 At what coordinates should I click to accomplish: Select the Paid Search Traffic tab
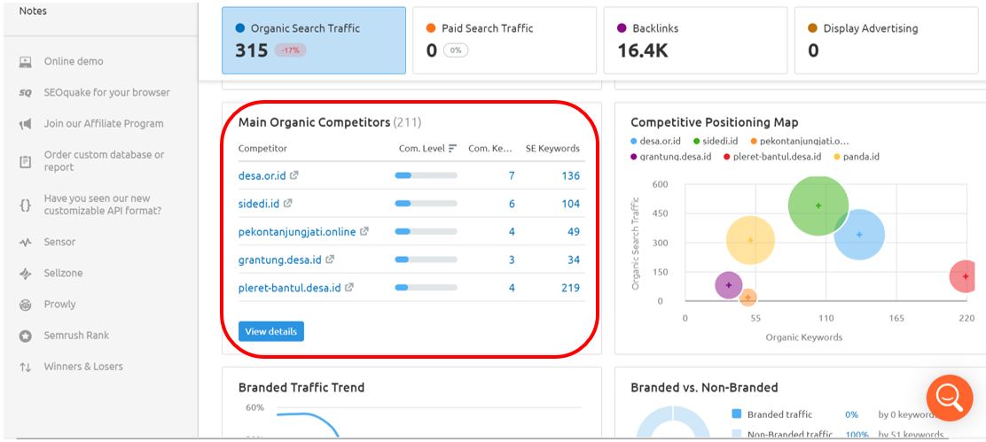click(x=505, y=41)
